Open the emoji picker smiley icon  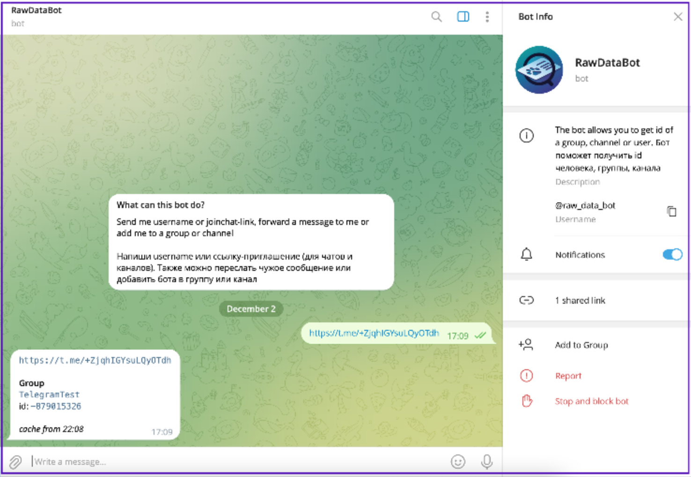coord(458,462)
